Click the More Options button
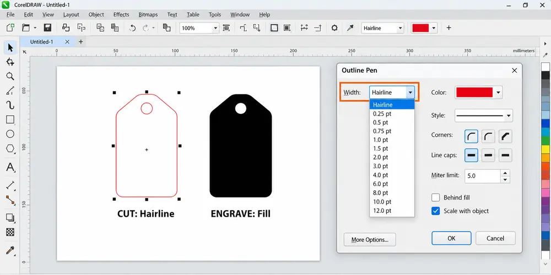Screen dimensions: 551x275 (x=370, y=240)
